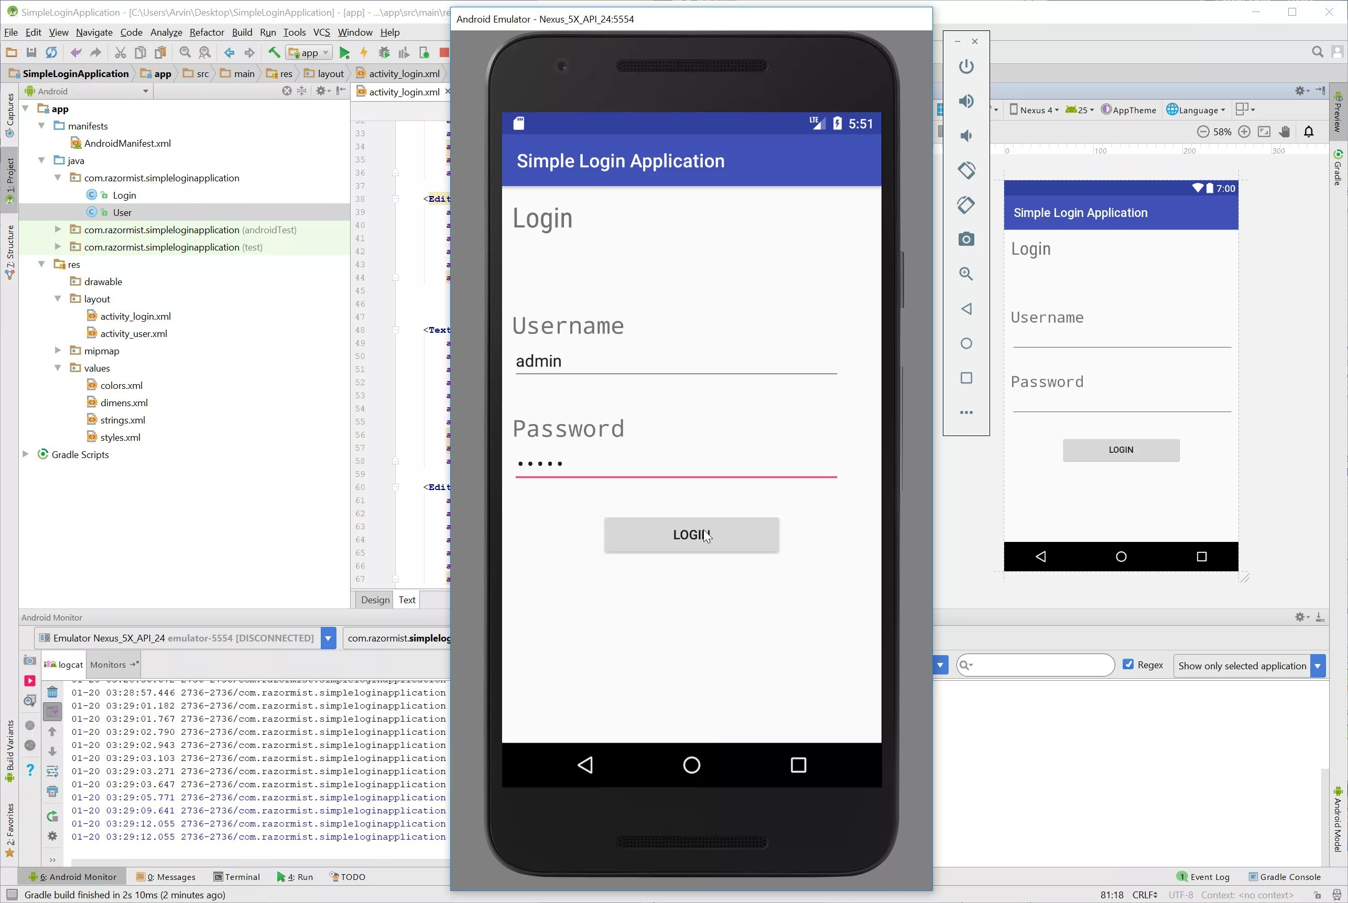Screen dimensions: 1348x903
Task: Click the red Stop app icon
Action: (x=443, y=52)
